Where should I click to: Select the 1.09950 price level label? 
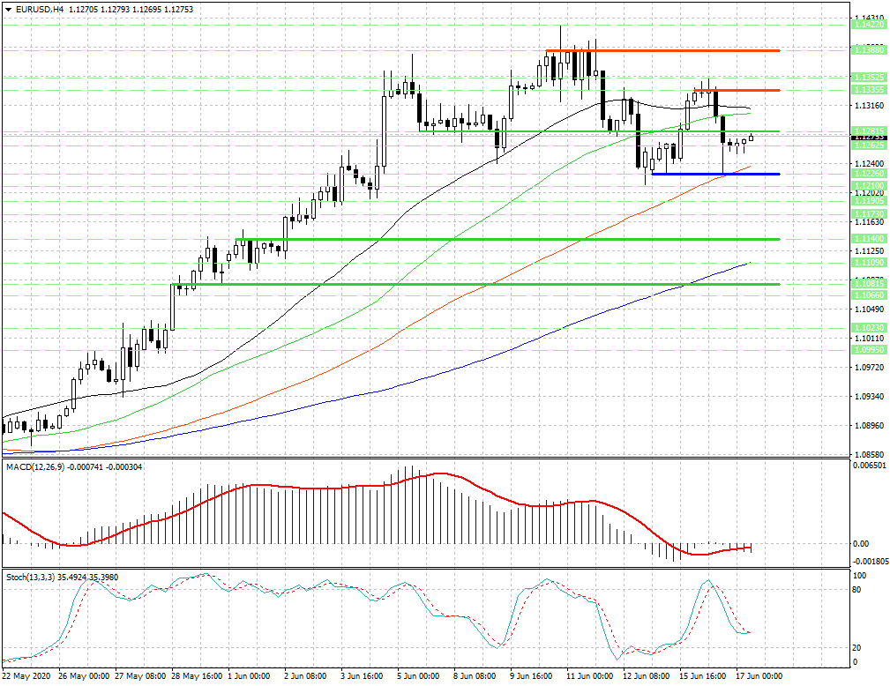click(x=869, y=349)
